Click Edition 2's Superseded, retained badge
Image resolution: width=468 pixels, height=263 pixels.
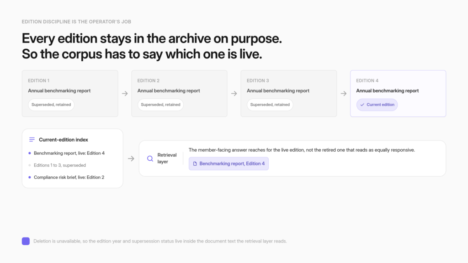point(160,105)
